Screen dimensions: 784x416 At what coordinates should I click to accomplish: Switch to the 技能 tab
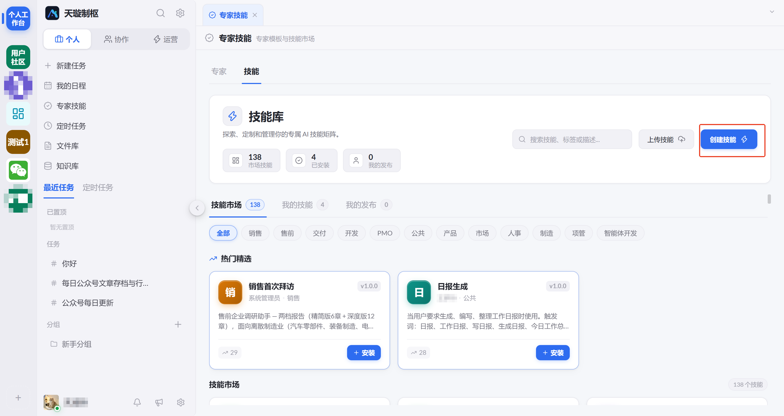[x=251, y=72]
